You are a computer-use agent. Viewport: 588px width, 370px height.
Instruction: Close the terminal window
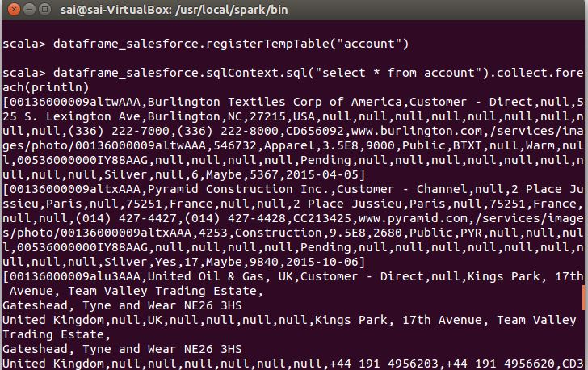[10, 10]
